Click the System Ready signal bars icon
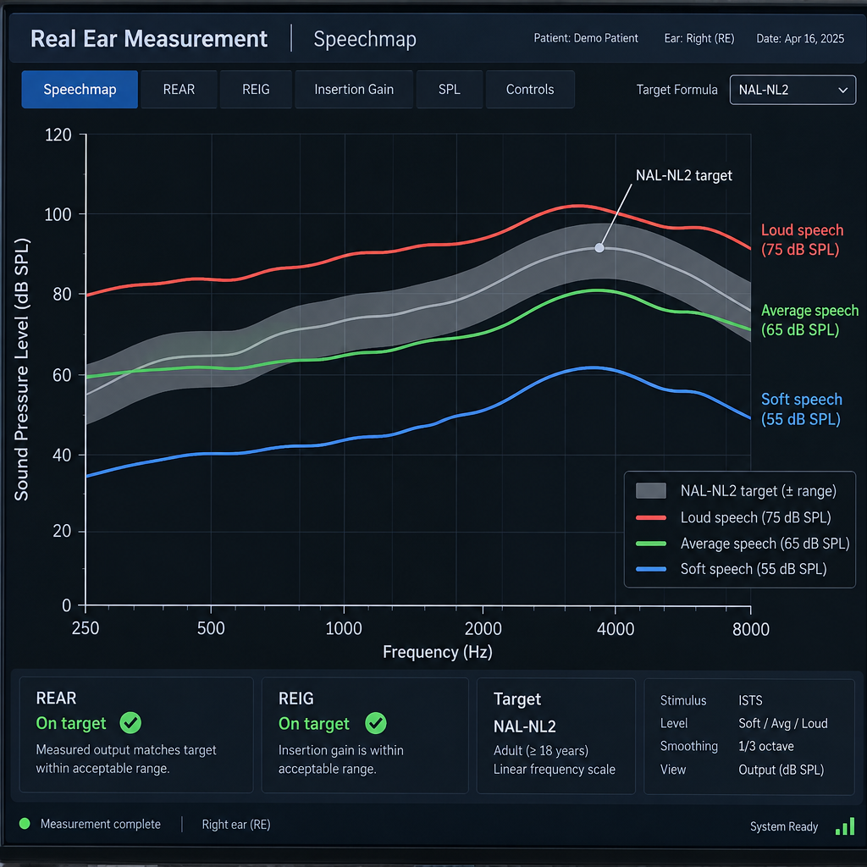Viewport: 867px width, 867px height. pos(845,826)
